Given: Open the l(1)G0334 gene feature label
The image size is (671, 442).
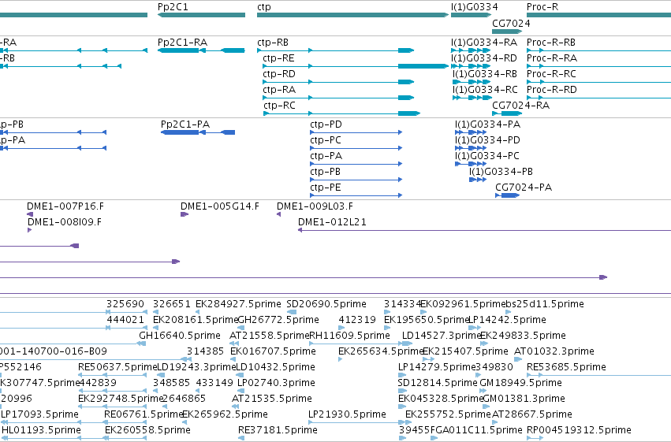Looking at the screenshot, I should tap(475, 7).
